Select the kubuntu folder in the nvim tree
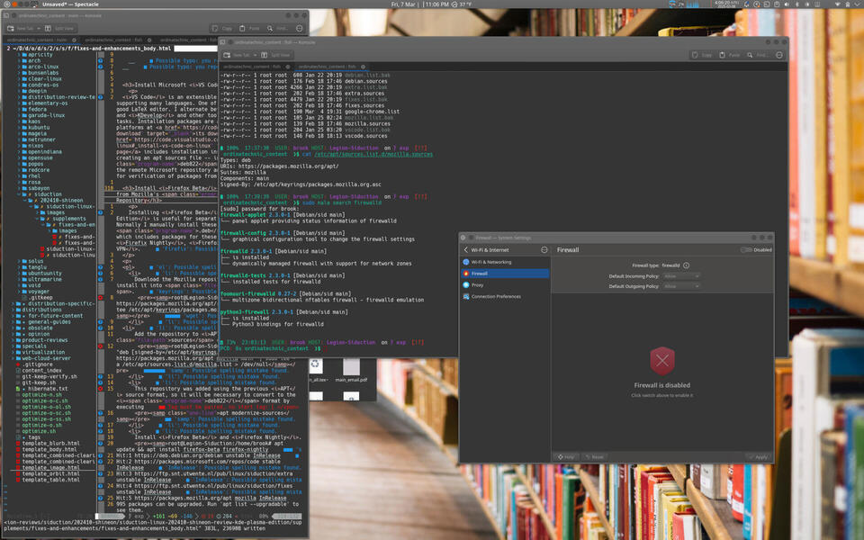This screenshot has width=864, height=540. pos(38,127)
